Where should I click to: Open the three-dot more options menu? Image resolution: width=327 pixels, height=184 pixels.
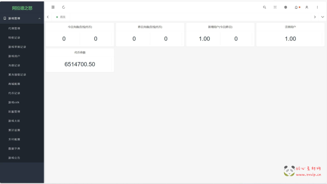click(x=317, y=7)
